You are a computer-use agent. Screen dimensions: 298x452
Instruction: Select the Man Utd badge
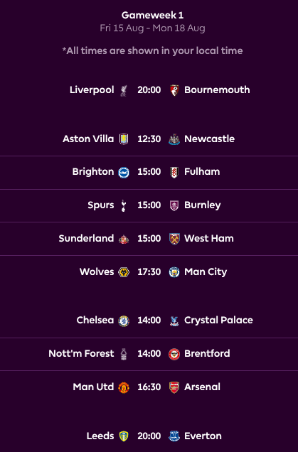(x=124, y=387)
